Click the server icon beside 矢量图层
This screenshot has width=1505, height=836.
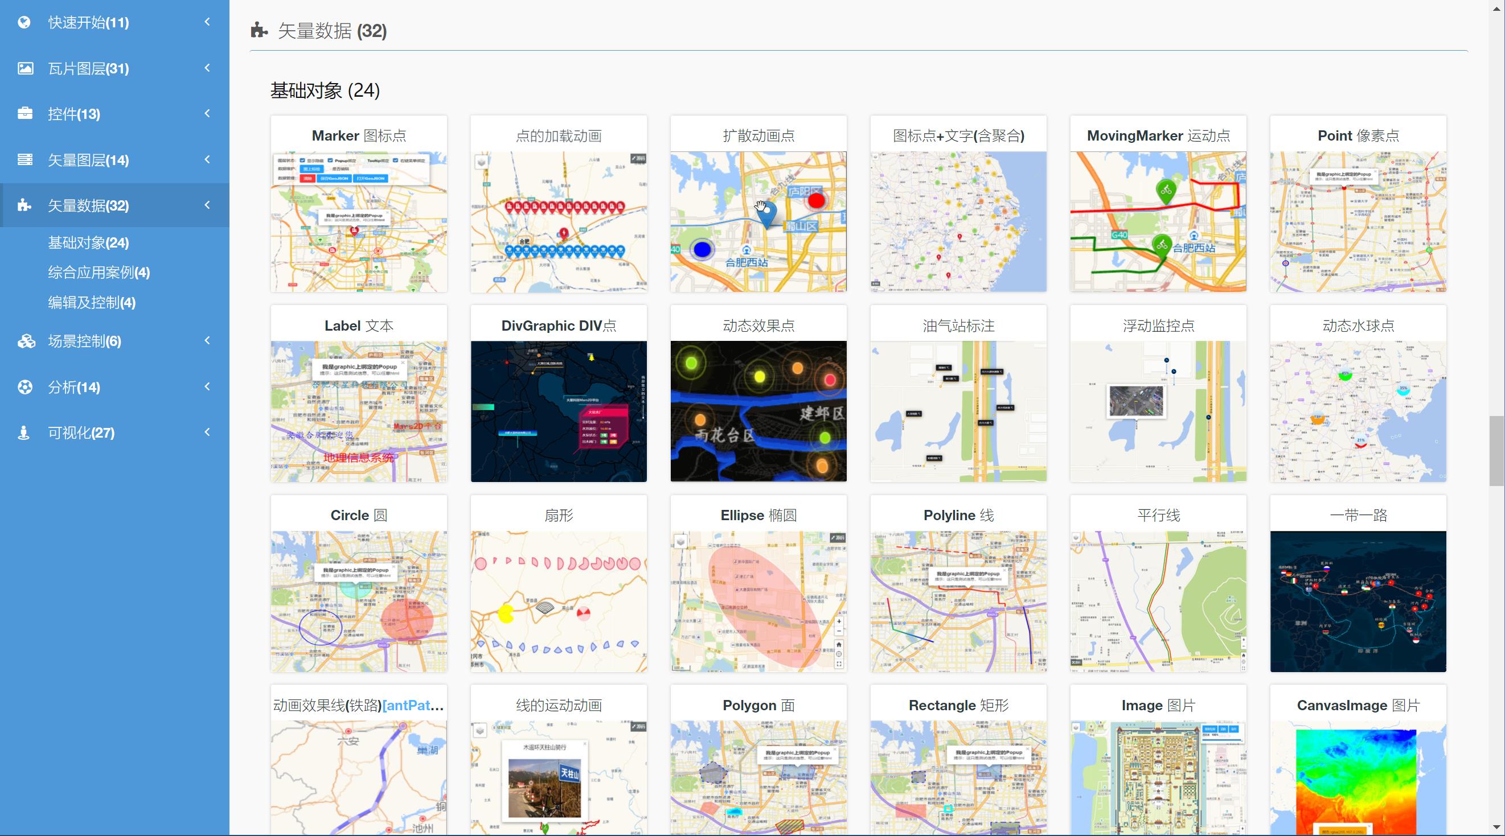tap(25, 159)
